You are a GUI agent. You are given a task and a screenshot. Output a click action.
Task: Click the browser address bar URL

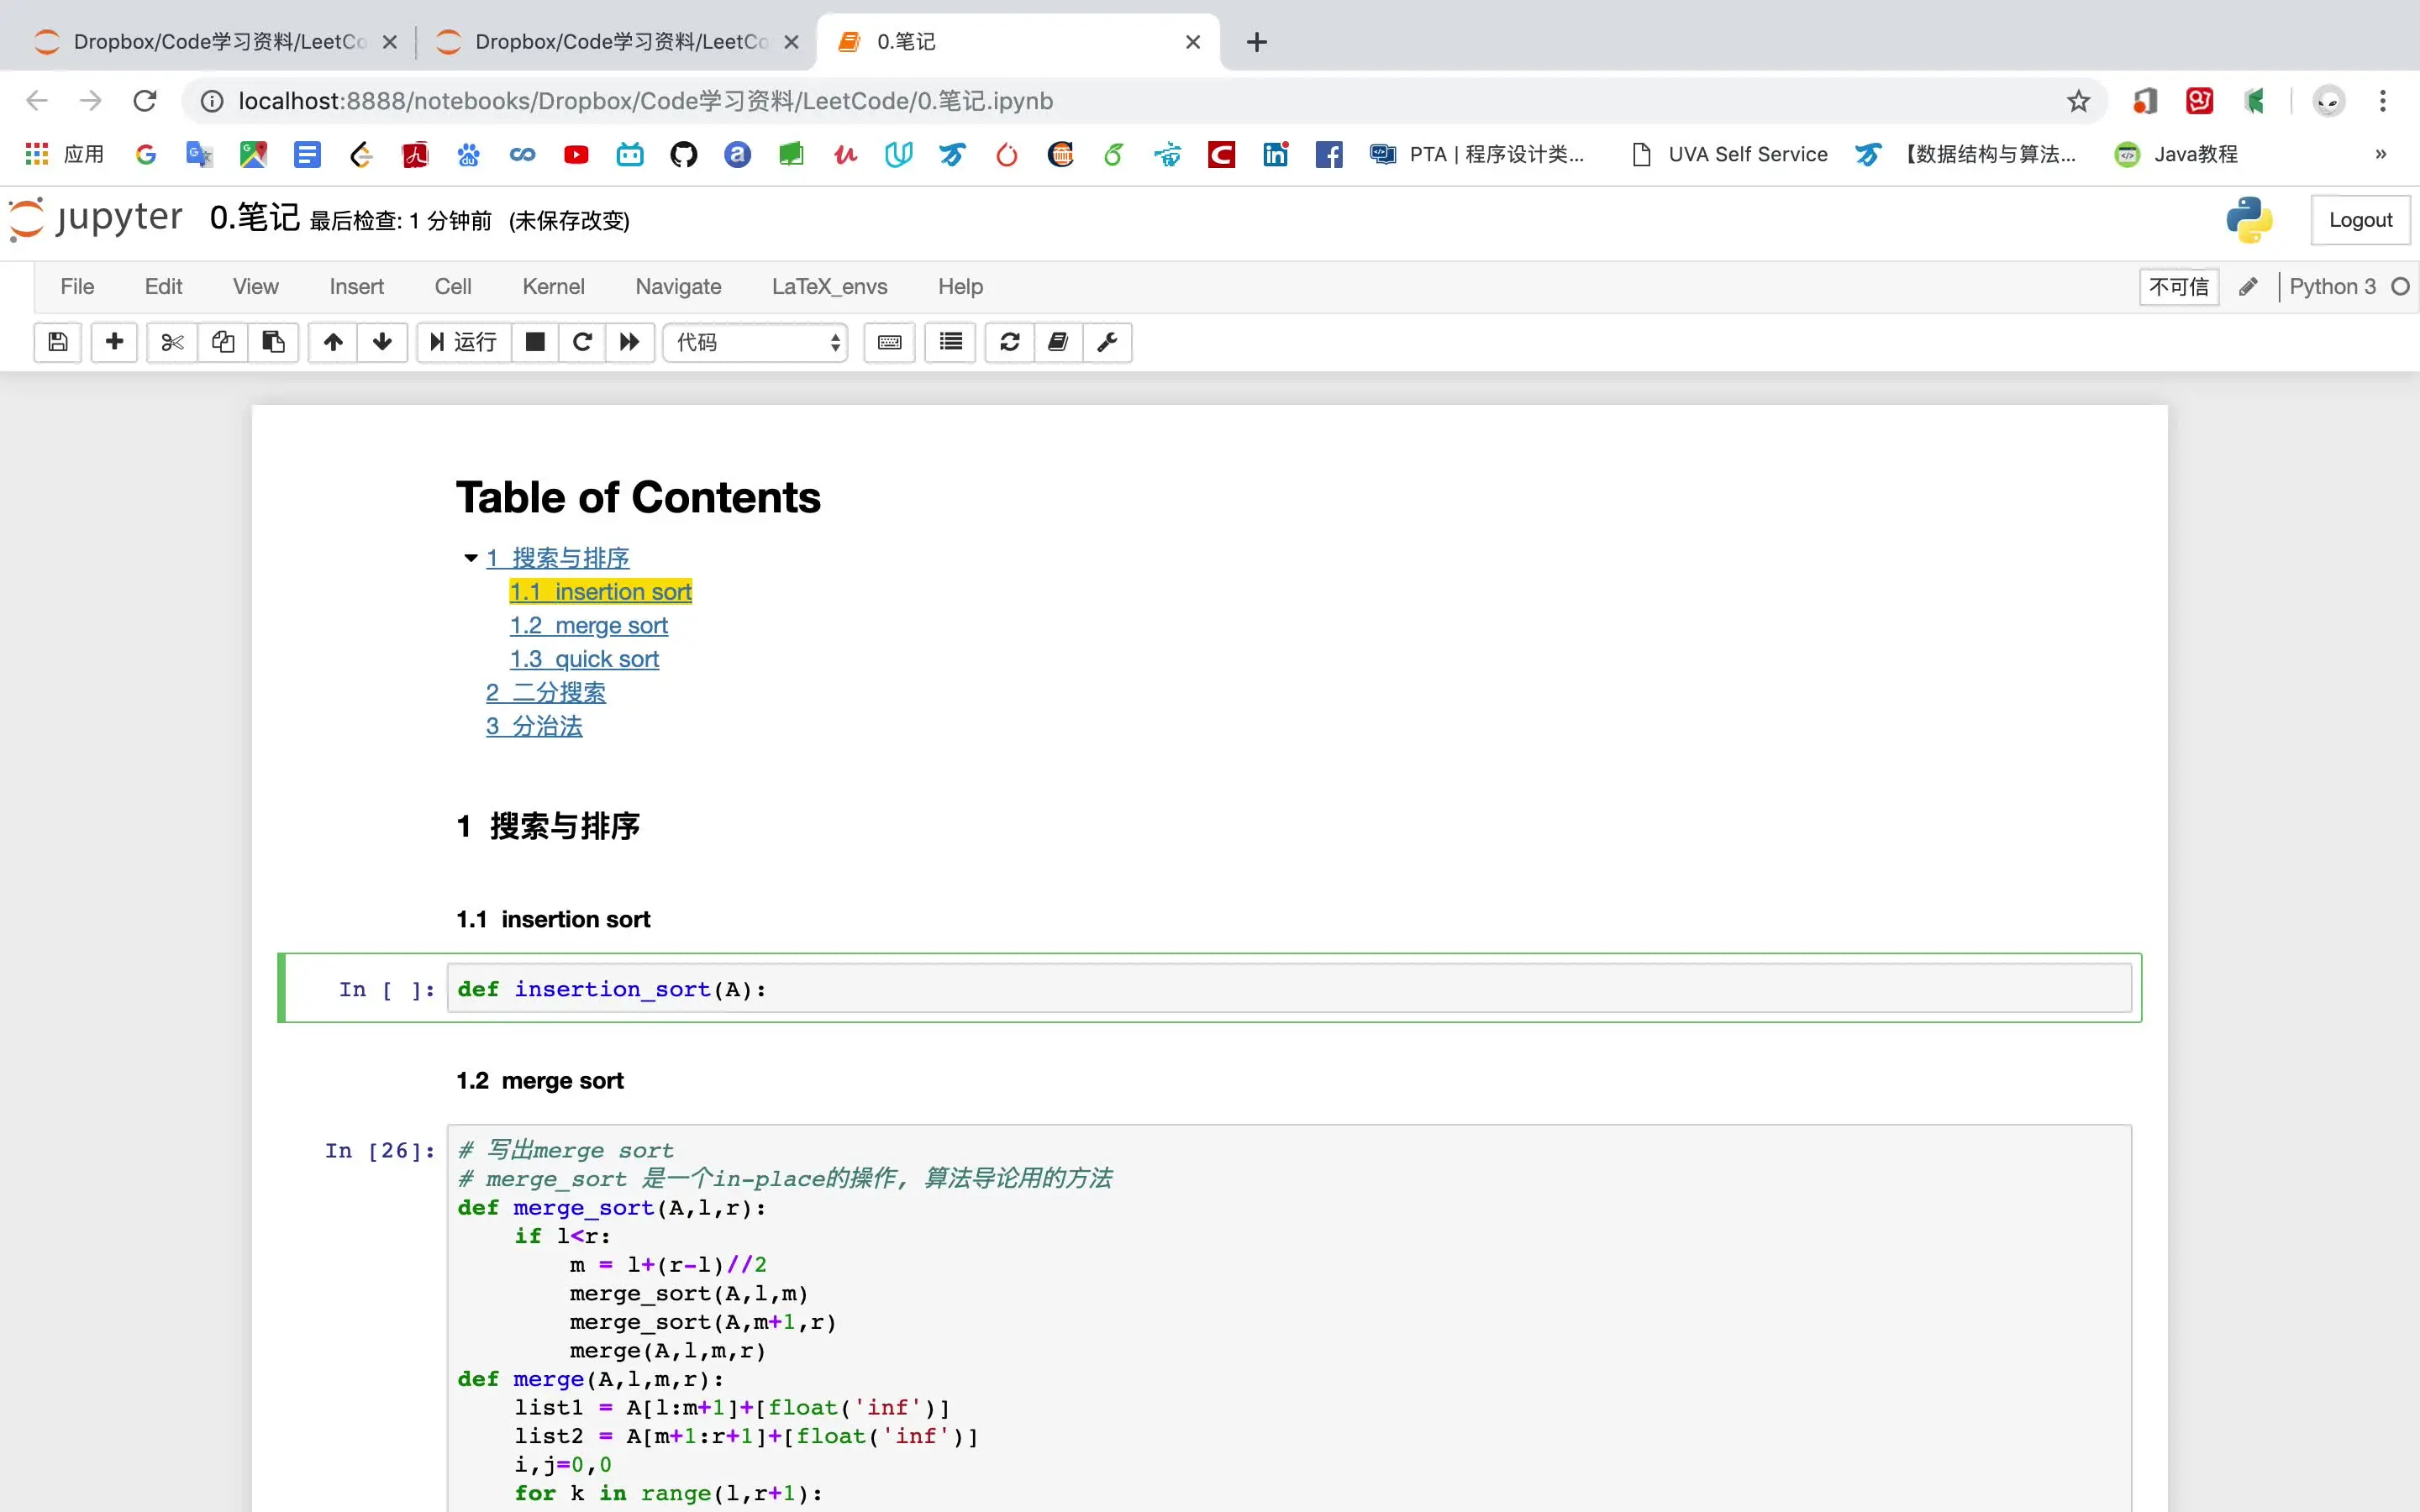pyautogui.click(x=645, y=101)
